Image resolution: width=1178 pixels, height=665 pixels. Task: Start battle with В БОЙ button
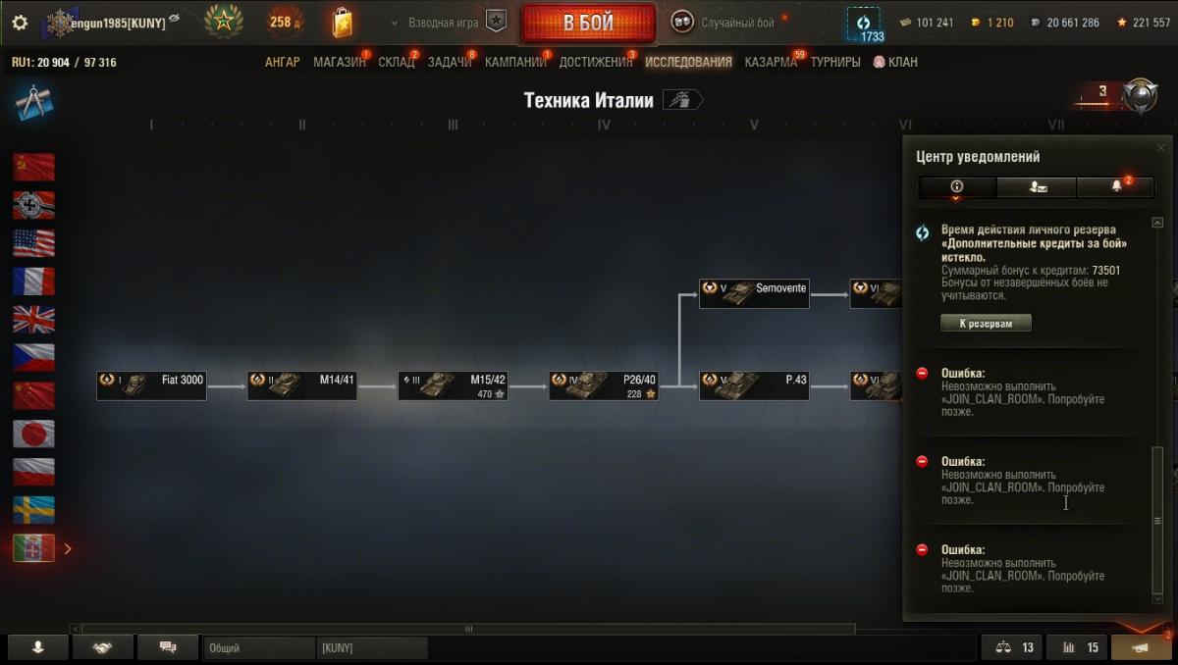(588, 23)
